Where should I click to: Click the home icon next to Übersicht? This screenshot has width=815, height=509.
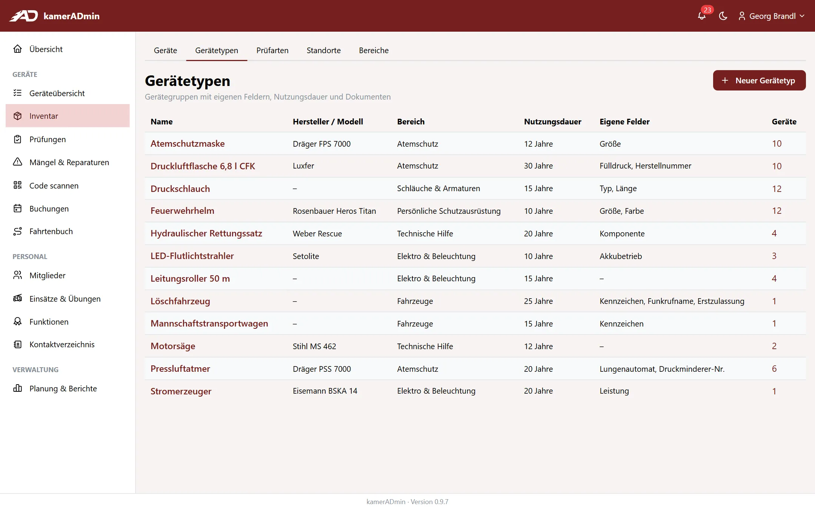pyautogui.click(x=17, y=49)
